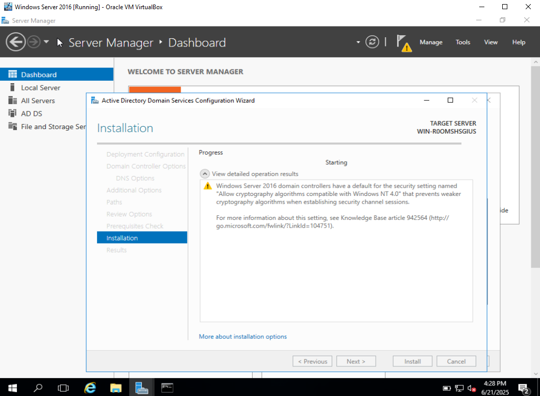Click the File and Storage Services icon
Screen dimensions: 540x396
(12, 126)
